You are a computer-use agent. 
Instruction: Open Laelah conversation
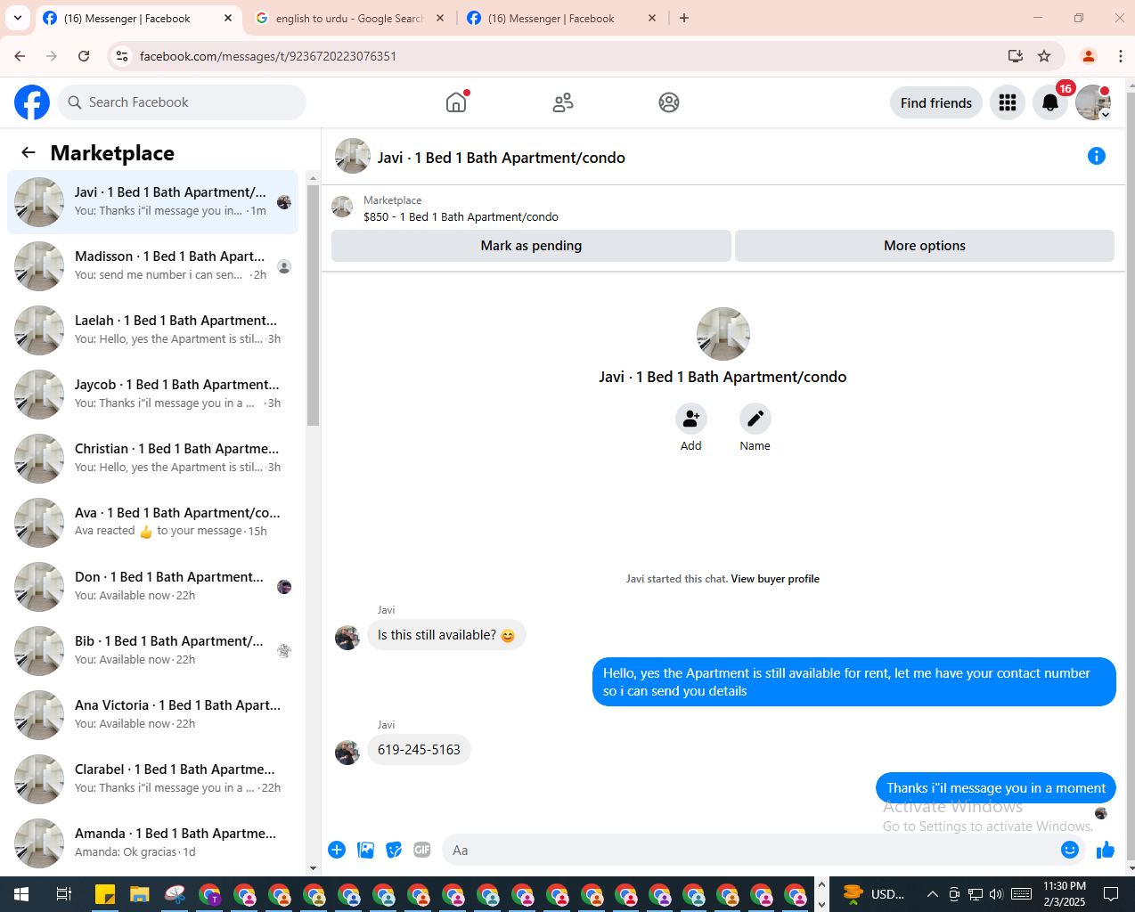[x=153, y=330]
